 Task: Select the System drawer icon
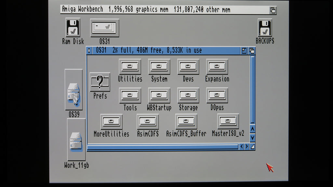pyautogui.click(x=159, y=67)
